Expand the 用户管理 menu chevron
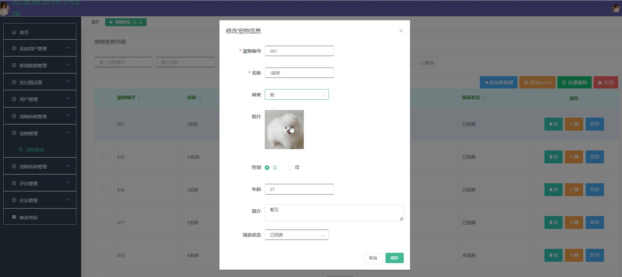 pyautogui.click(x=67, y=98)
